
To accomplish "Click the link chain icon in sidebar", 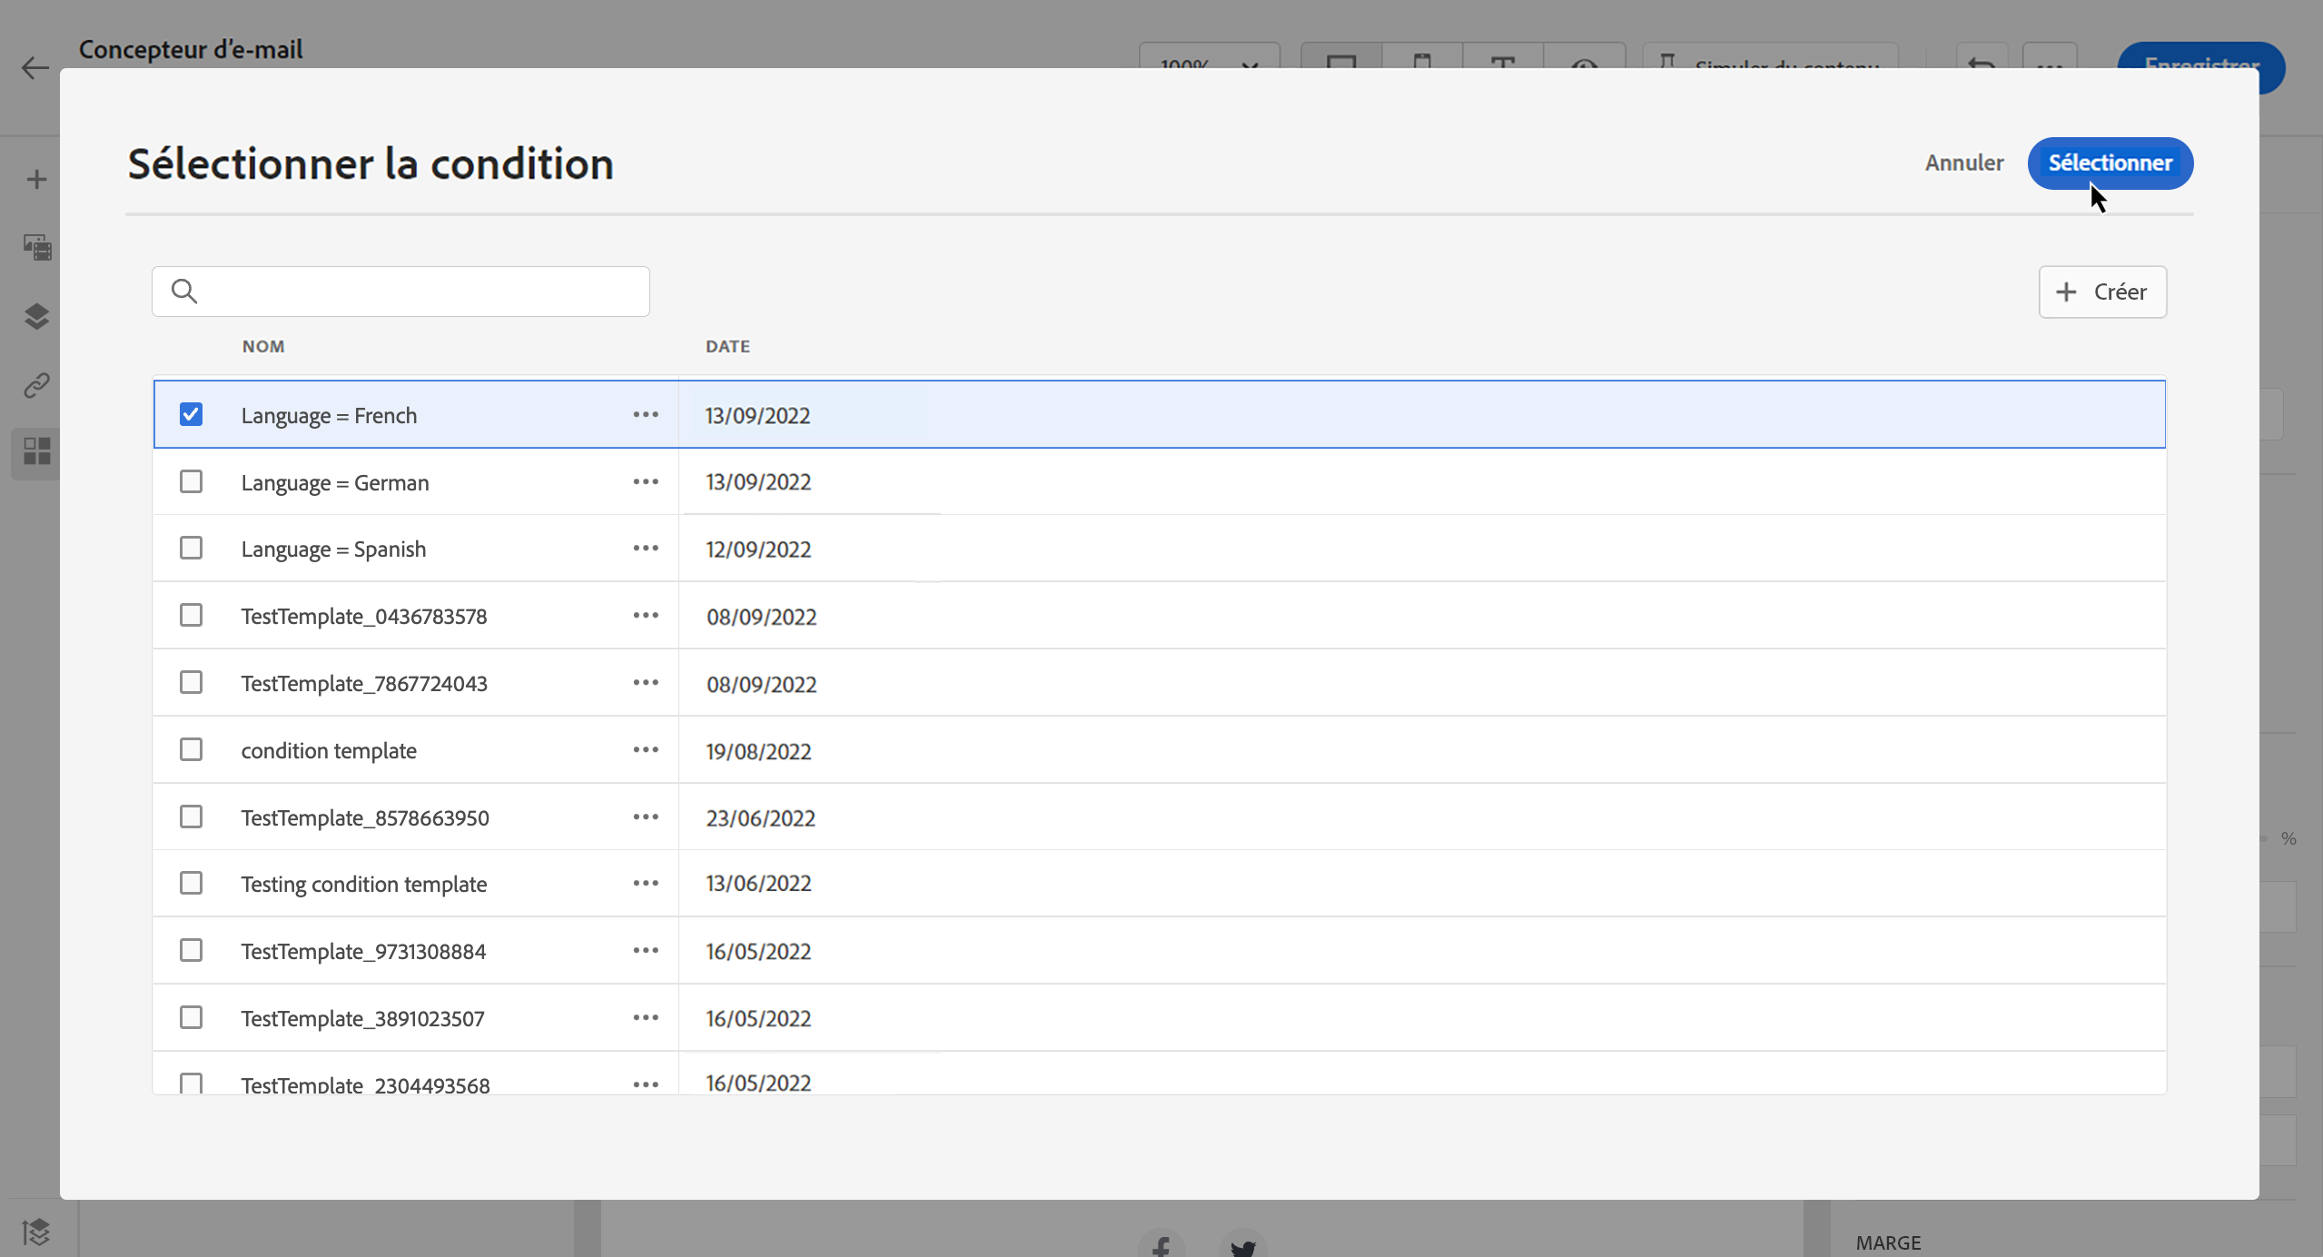I will [36, 385].
